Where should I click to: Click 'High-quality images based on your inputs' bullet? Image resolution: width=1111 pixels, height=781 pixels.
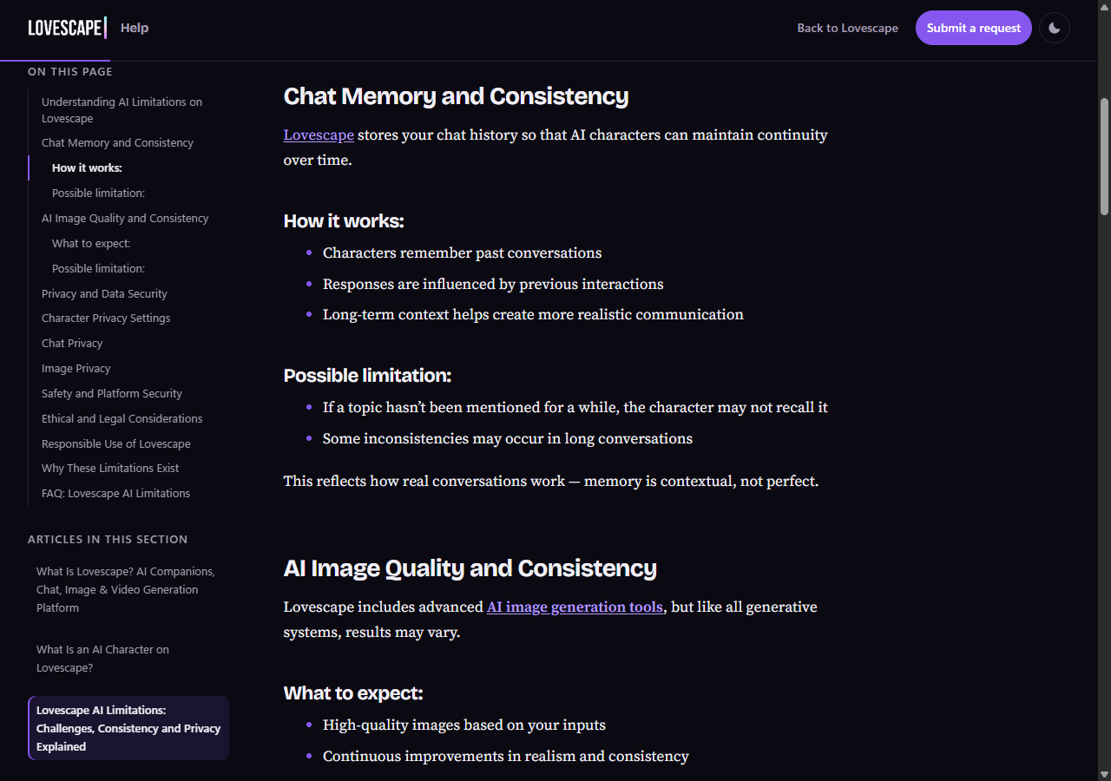point(464,725)
